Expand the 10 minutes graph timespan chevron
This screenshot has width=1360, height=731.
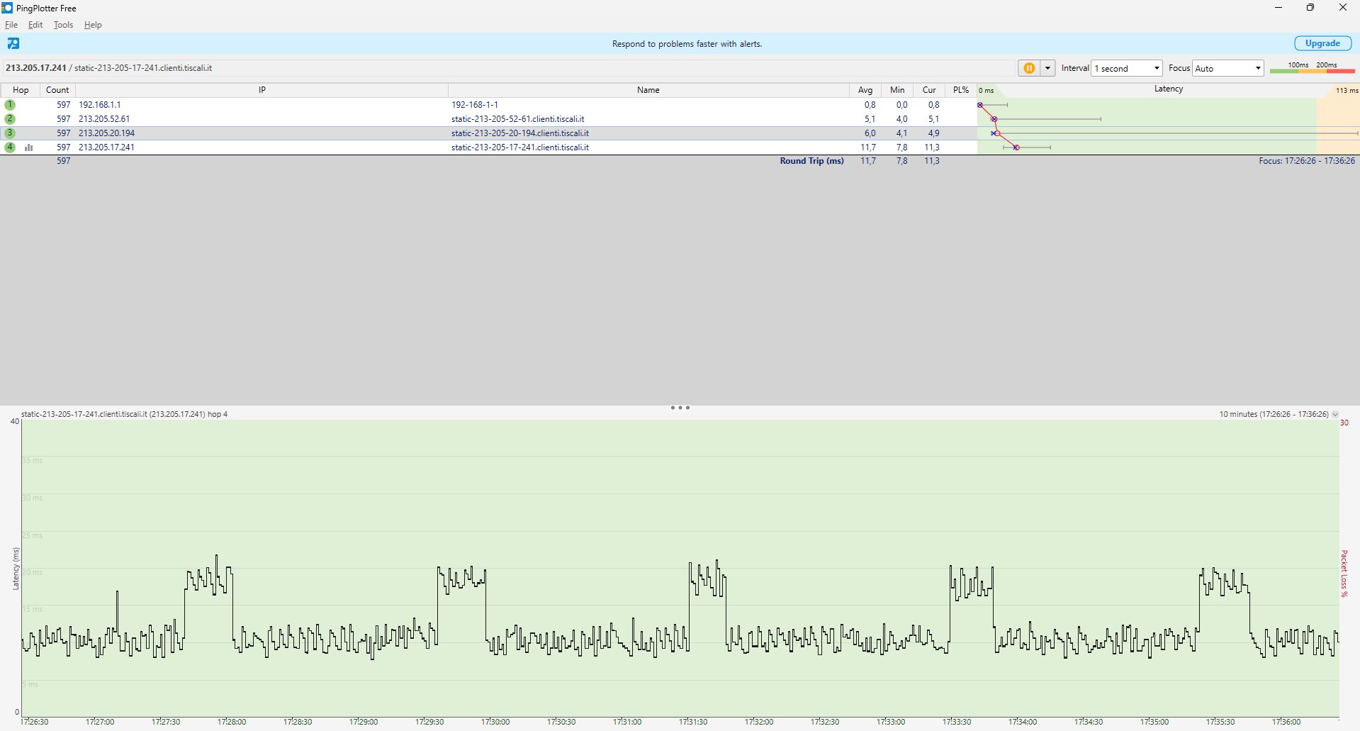pos(1335,415)
